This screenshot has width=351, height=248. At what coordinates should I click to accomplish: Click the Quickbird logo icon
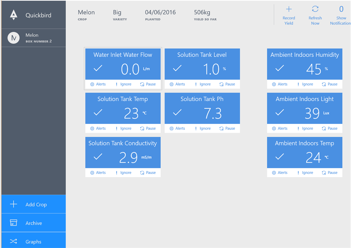point(14,15)
